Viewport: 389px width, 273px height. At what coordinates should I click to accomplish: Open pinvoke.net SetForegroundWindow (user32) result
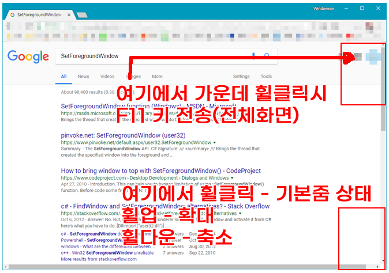pyautogui.click(x=123, y=135)
